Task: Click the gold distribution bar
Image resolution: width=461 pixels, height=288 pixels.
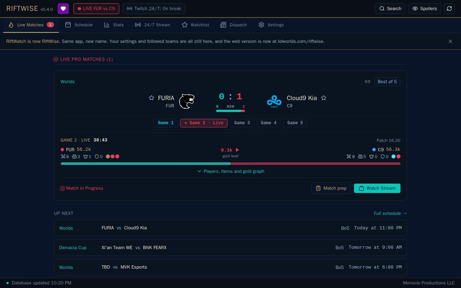Action: click(x=230, y=164)
